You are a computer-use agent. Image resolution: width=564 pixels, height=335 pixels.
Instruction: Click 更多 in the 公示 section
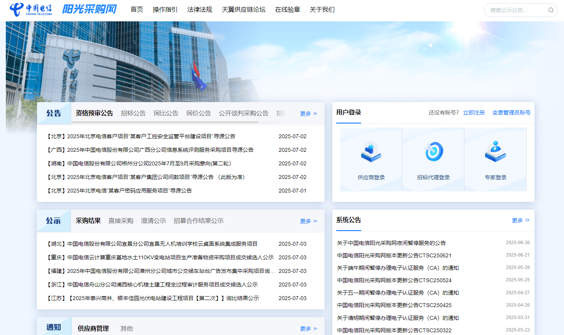coord(309,221)
